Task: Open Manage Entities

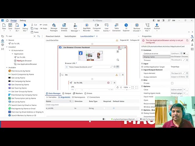Action: pyautogui.click(x=64, y=27)
